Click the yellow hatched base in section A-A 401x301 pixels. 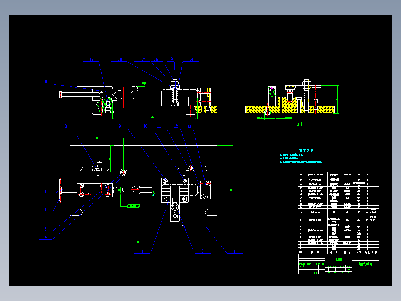[290, 110]
